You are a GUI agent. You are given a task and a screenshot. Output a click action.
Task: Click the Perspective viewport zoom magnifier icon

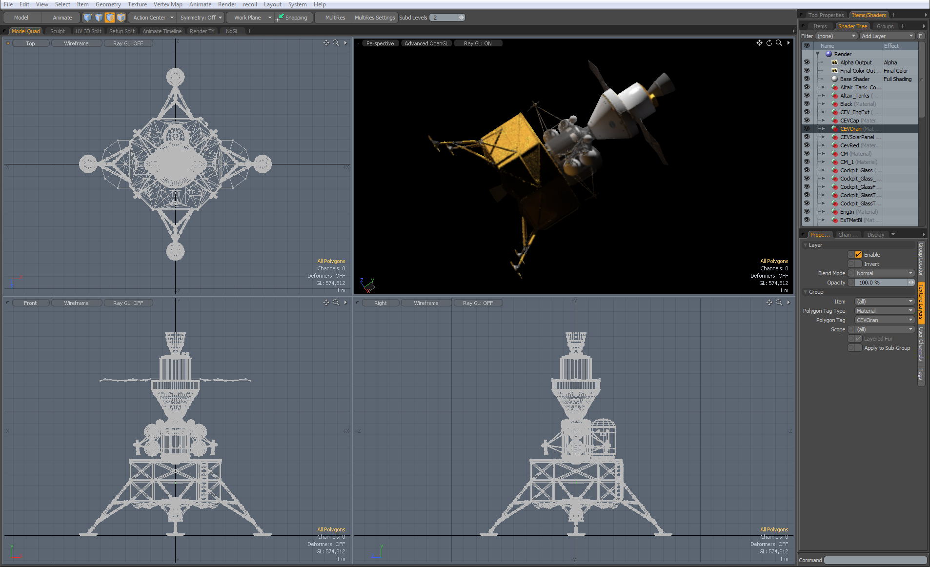click(x=779, y=43)
